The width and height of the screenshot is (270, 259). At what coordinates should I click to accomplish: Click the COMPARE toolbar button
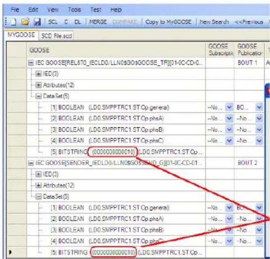click(125, 22)
